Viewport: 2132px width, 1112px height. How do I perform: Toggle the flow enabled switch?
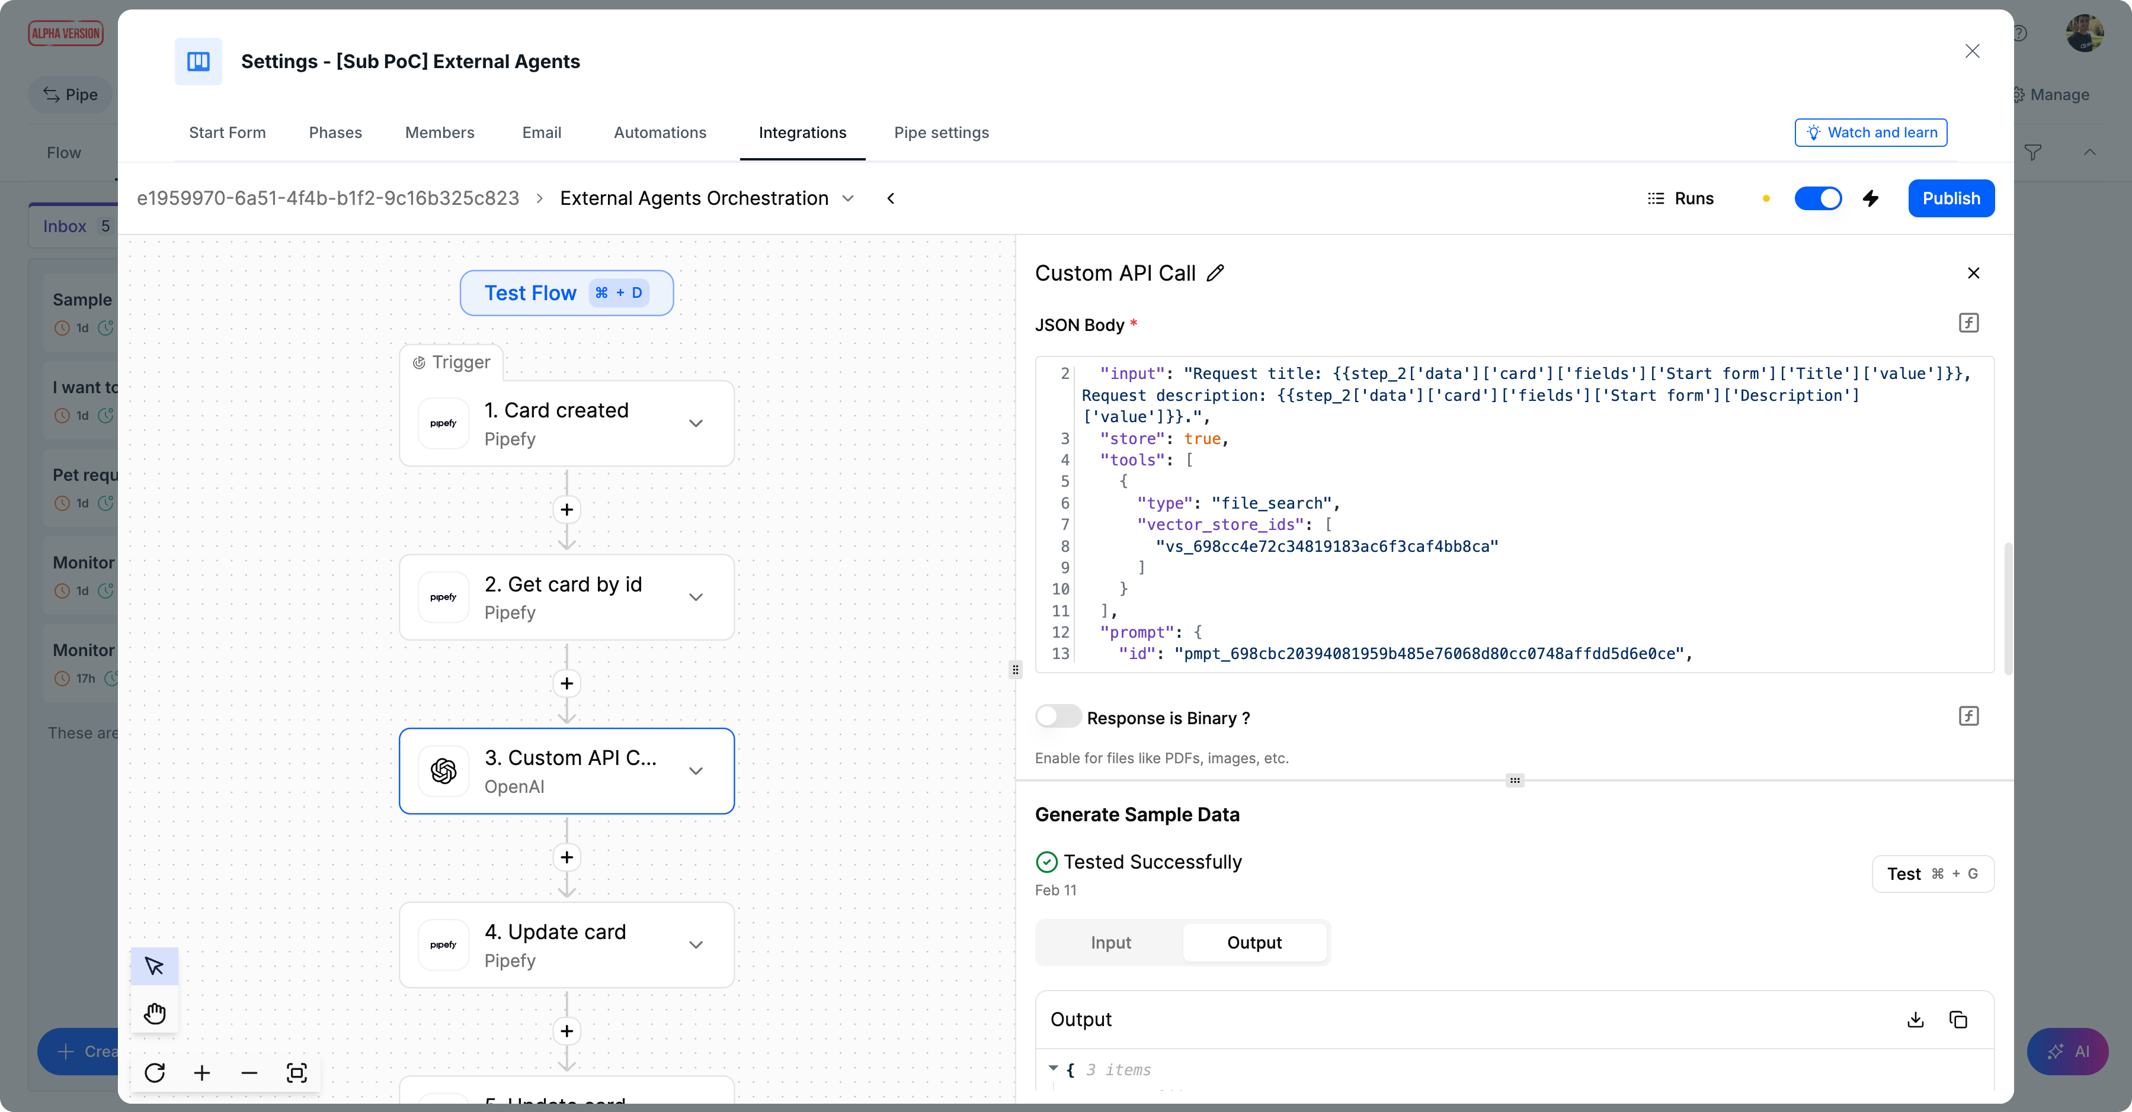click(x=1817, y=198)
